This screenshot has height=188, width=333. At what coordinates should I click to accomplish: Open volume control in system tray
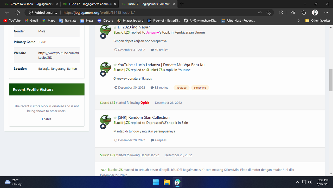pos(310,182)
